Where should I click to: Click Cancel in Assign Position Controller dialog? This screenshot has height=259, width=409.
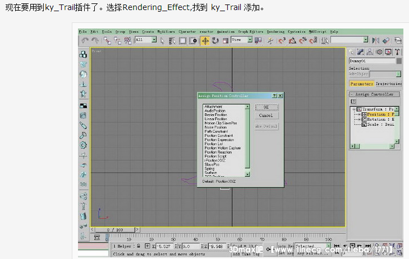pos(266,115)
